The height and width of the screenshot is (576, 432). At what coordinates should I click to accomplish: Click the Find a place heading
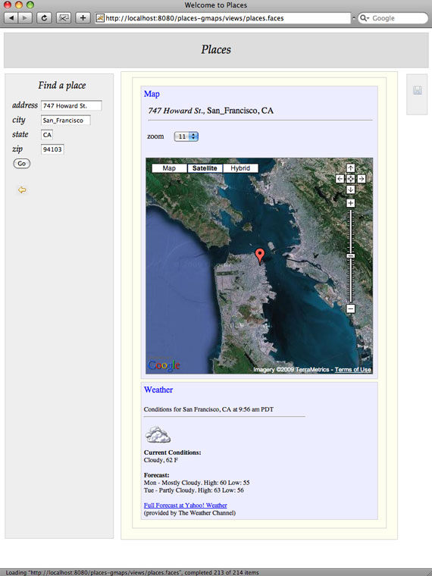click(61, 85)
